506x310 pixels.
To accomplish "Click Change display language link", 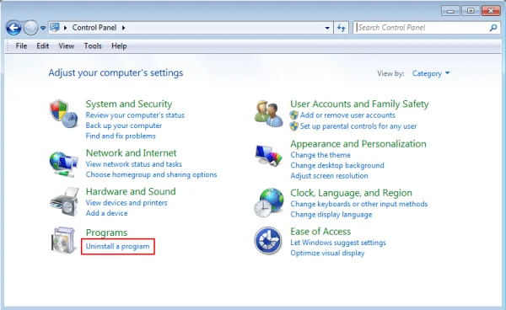I will 331,214.
